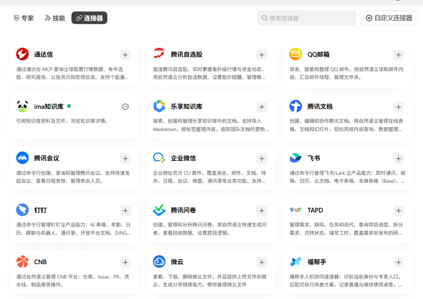Screen dimensions: 423x299
Task: Add the 企业微信 connector with plus button
Action: [262, 159]
